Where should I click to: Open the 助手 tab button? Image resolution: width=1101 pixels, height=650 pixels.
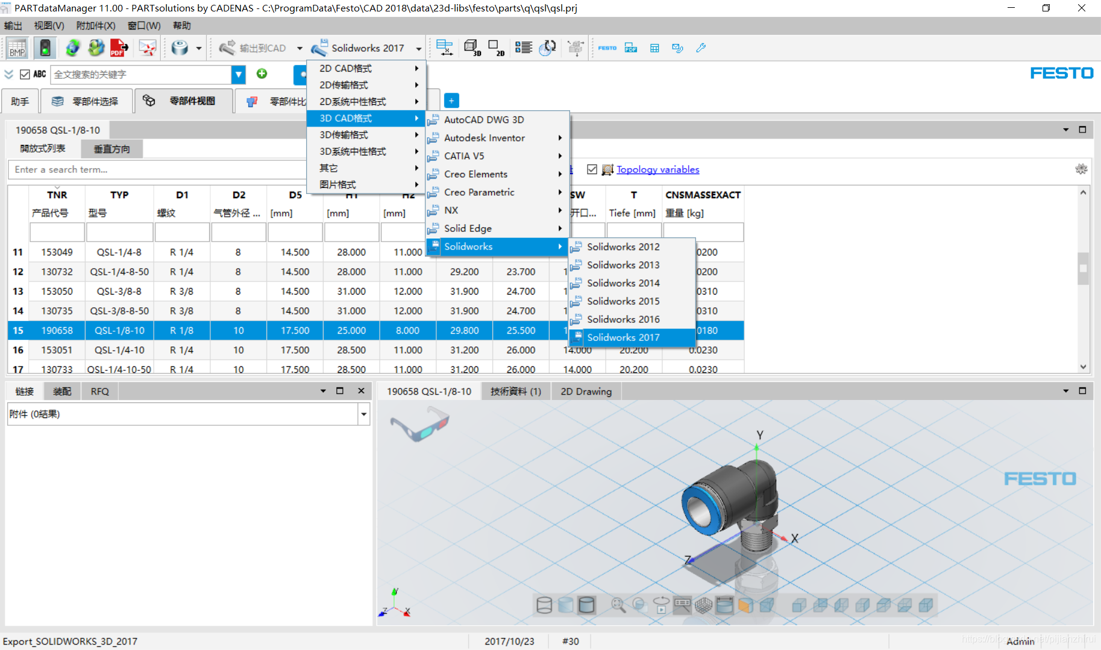coord(20,101)
